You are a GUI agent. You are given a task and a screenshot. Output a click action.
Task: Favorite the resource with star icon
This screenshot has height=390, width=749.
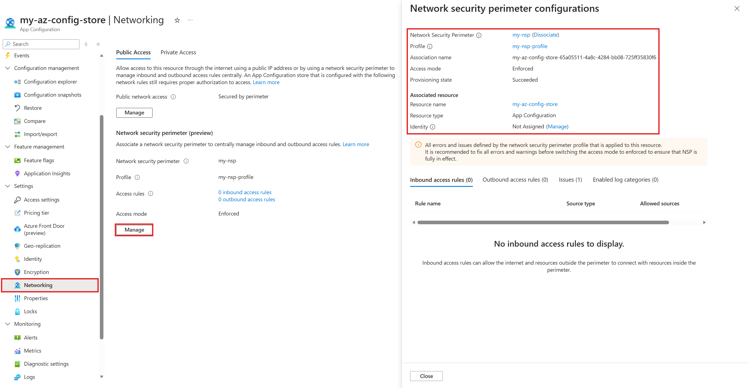click(177, 20)
